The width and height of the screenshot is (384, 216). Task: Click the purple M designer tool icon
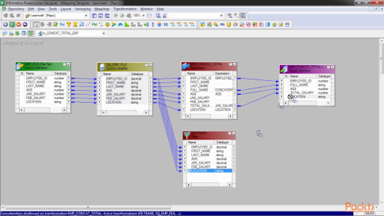(x=25, y=24)
